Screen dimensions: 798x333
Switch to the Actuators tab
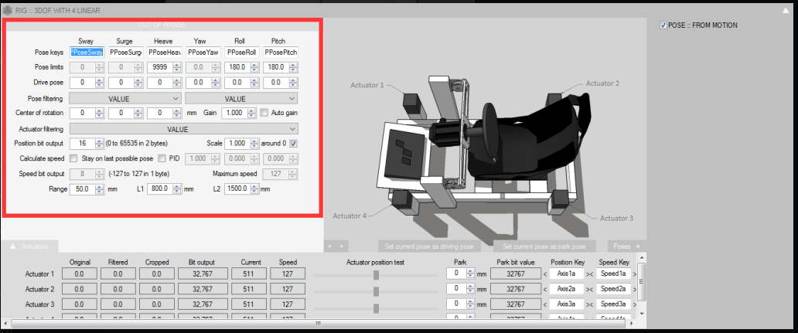point(35,246)
